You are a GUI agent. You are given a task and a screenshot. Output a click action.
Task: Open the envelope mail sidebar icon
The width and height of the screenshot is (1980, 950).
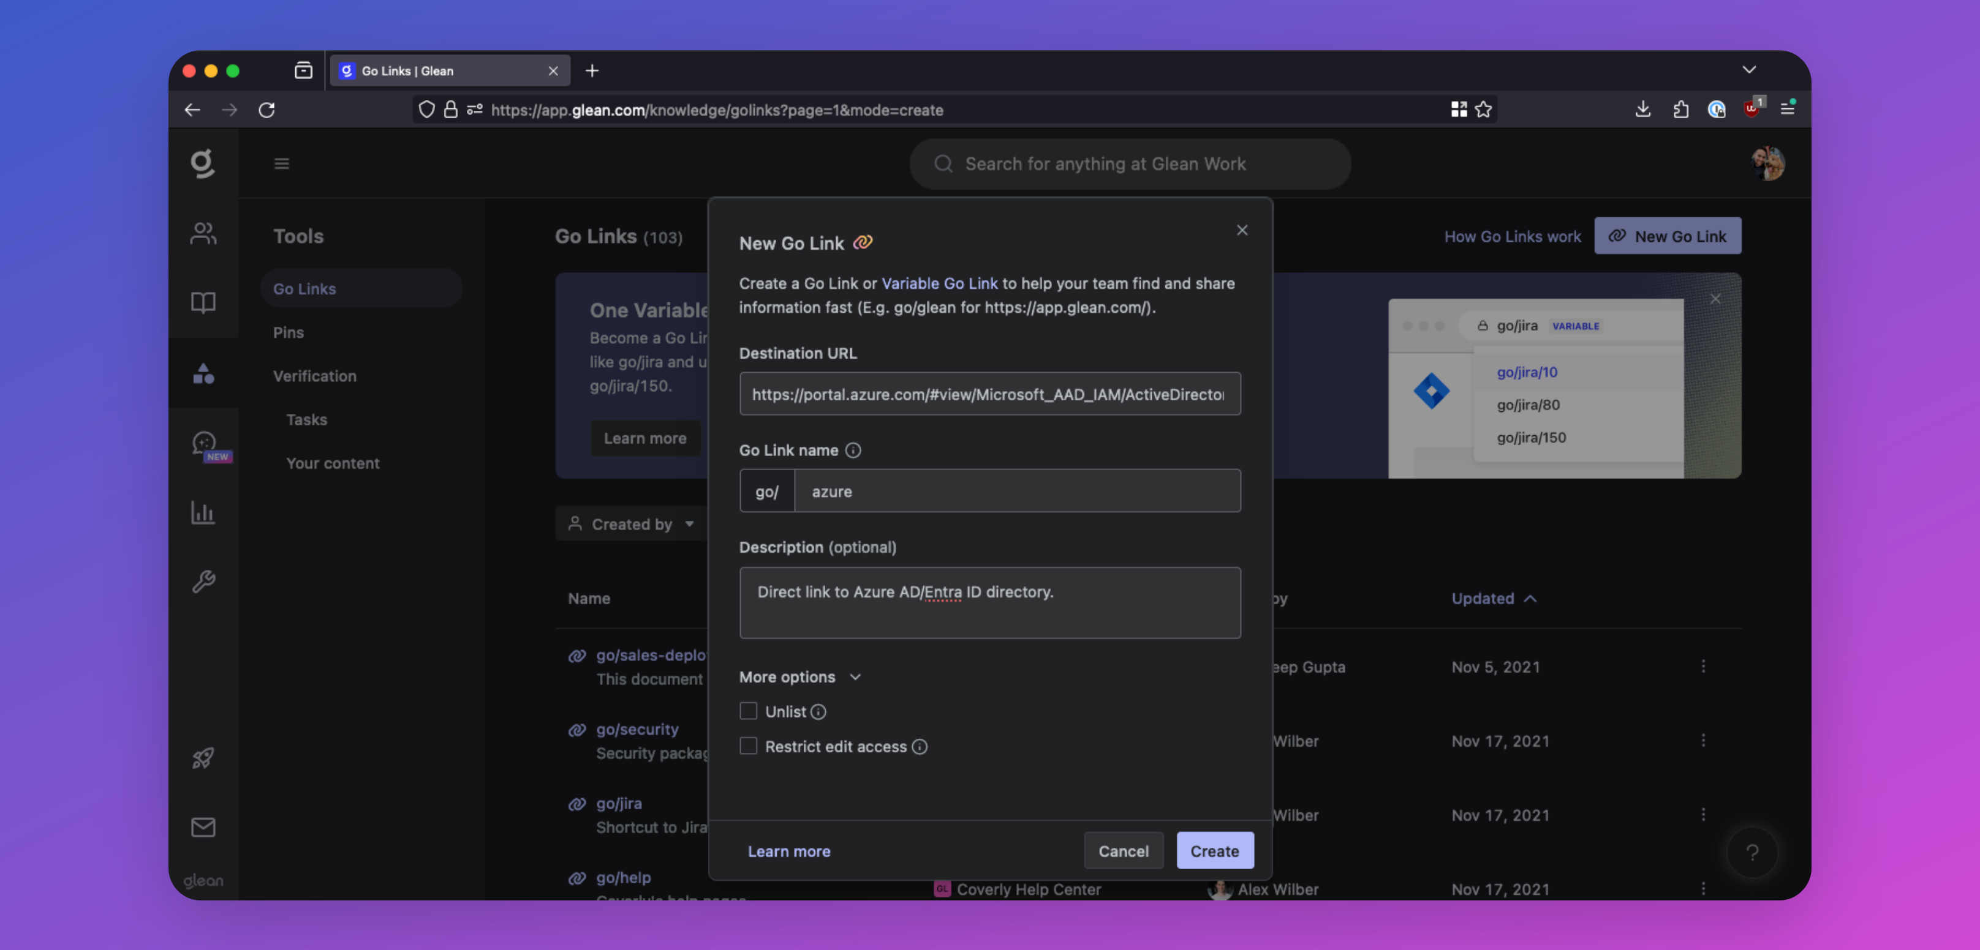203,827
